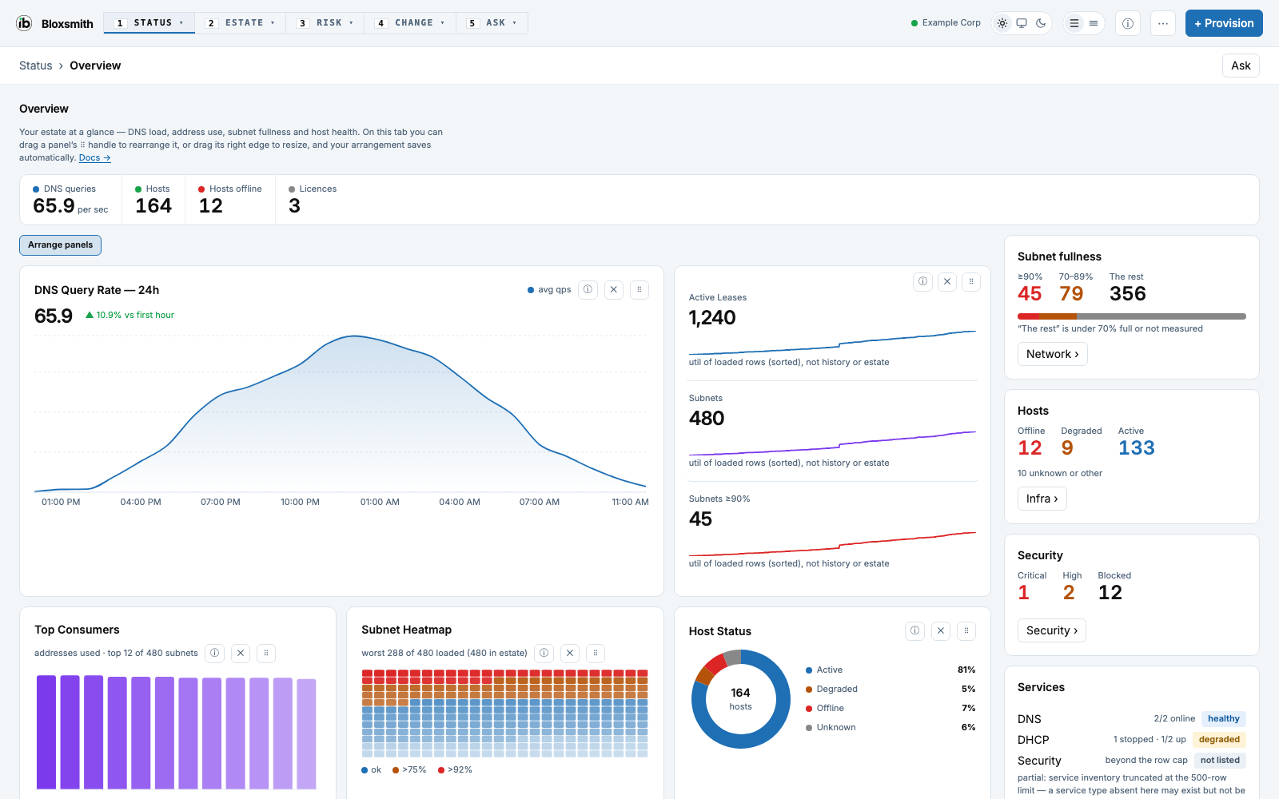Click the >92% red legend swatch
The height and width of the screenshot is (799, 1279).
point(441,770)
